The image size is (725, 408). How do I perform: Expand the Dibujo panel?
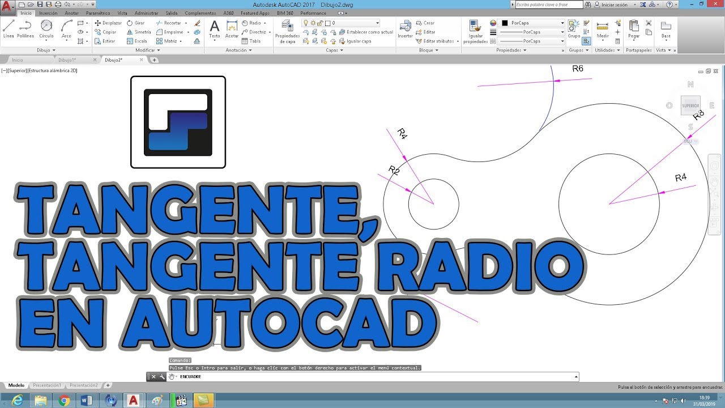click(x=46, y=50)
